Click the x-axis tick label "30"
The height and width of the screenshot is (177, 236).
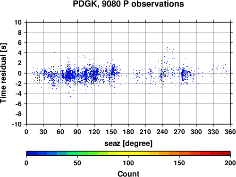pos(43,132)
